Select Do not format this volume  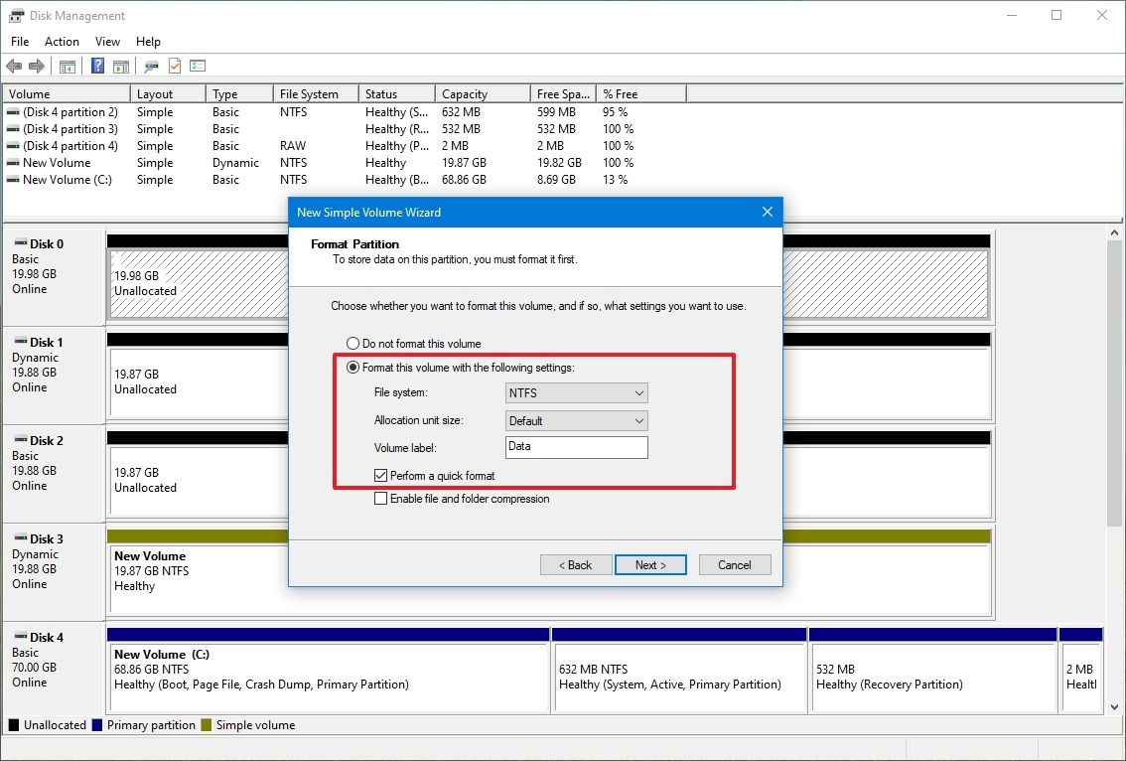click(353, 343)
